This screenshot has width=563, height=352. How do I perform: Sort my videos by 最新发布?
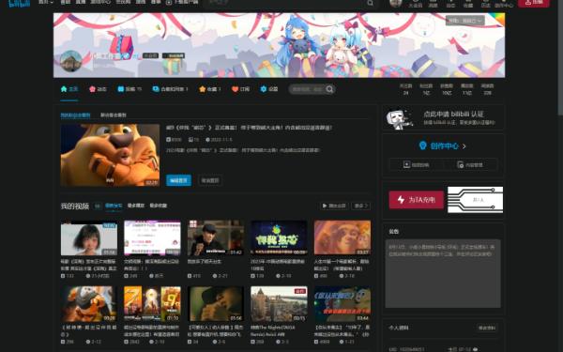(114, 206)
